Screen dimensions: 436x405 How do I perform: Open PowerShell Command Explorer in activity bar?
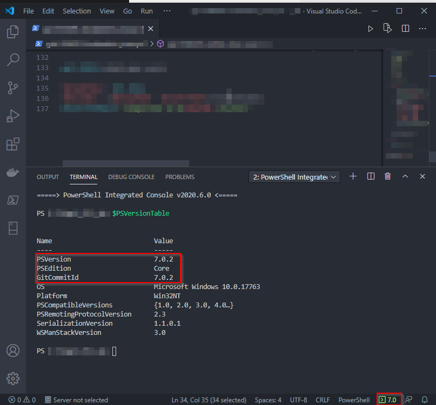click(x=13, y=200)
